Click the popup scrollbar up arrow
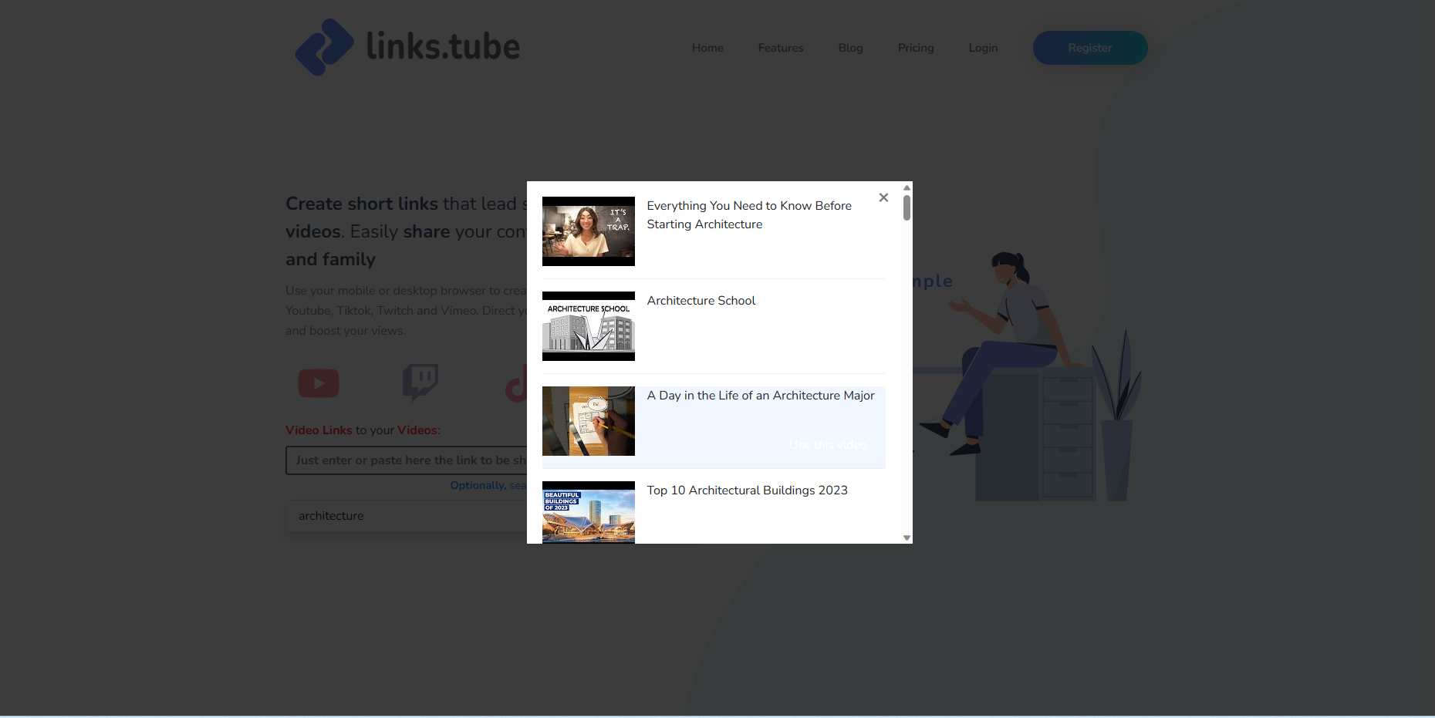 (x=907, y=187)
